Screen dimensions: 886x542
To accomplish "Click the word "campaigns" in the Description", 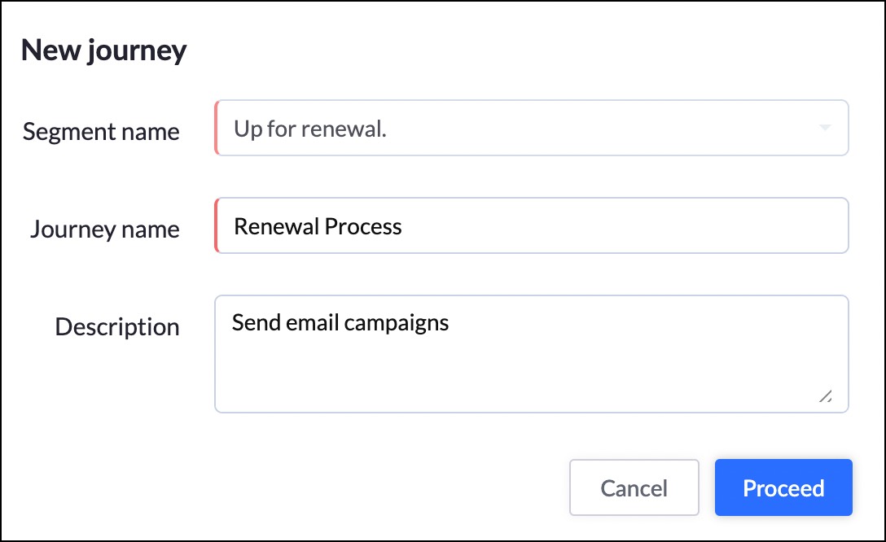I will pos(397,324).
